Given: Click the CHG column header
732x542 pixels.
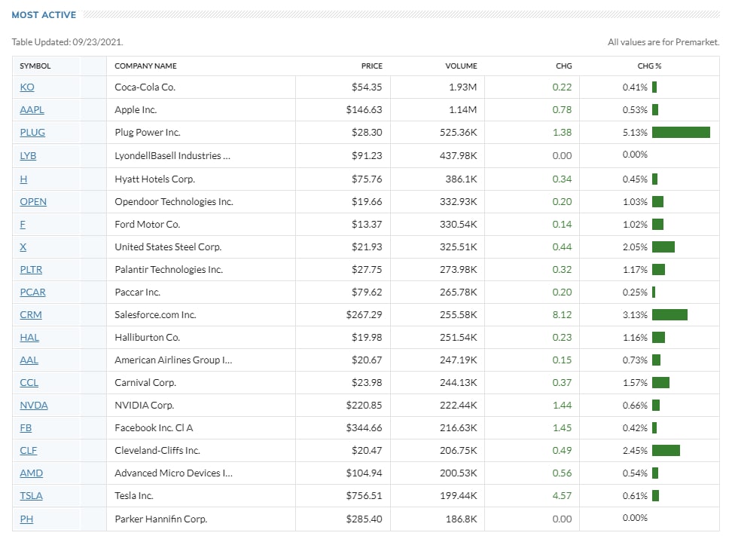Looking at the screenshot, I should point(564,66).
